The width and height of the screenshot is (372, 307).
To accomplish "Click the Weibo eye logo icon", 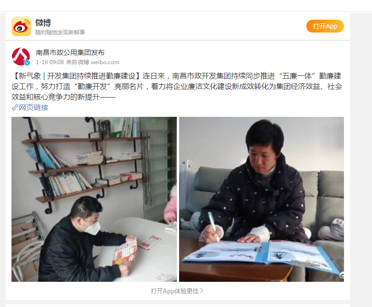I will tap(21, 26).
